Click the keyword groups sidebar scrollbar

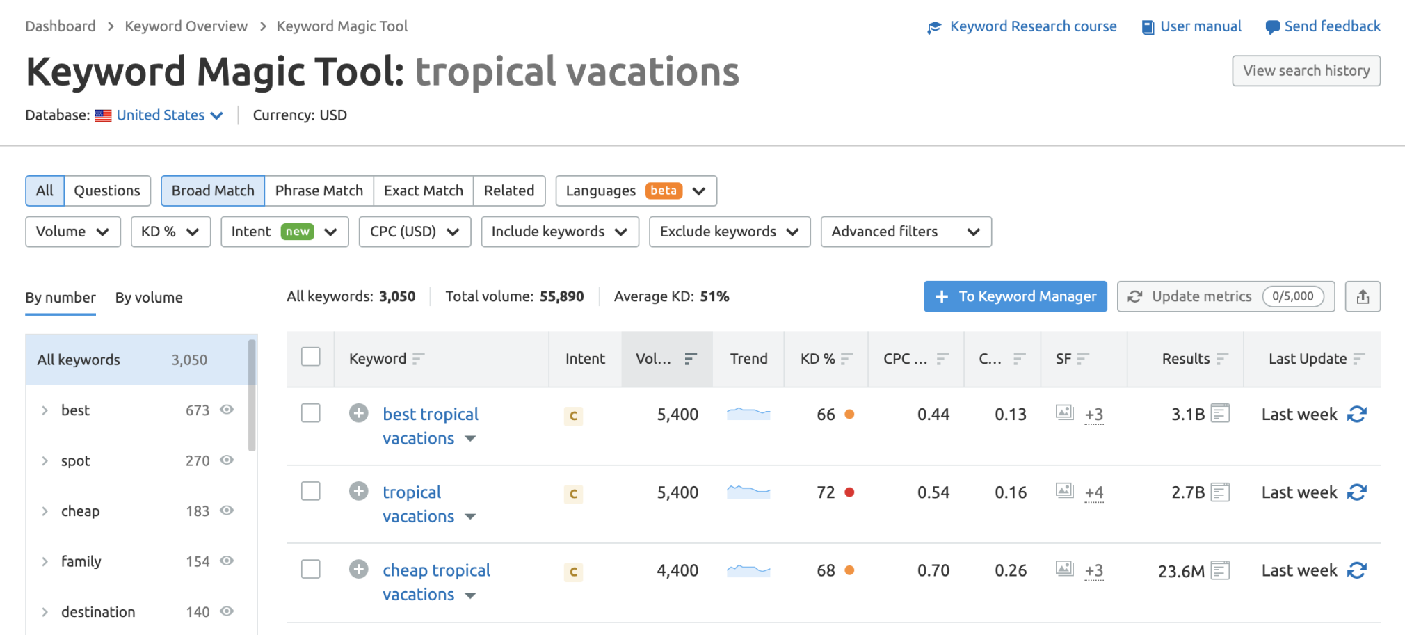click(252, 395)
